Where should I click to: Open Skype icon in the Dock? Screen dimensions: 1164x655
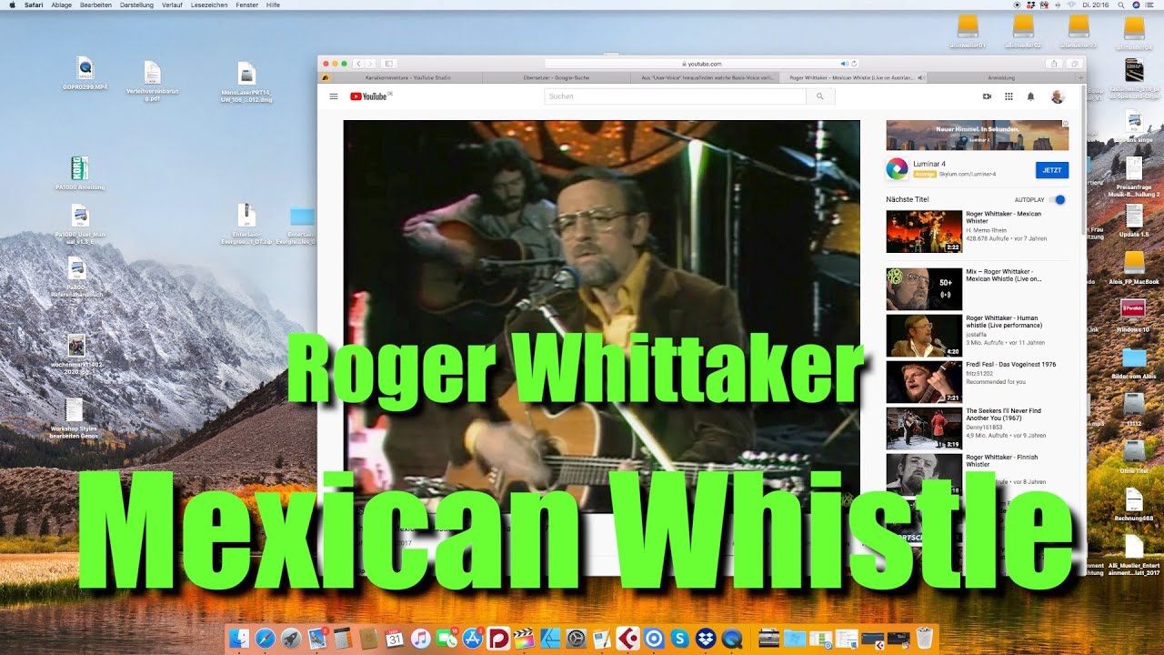[678, 639]
